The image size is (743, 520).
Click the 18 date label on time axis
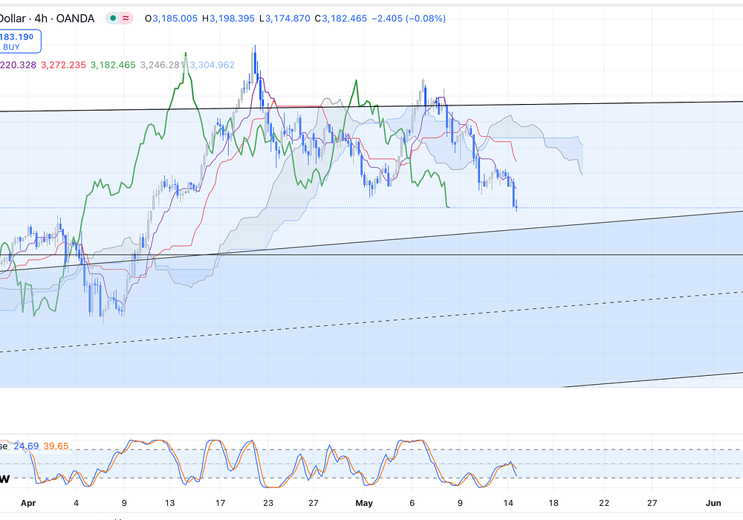[x=553, y=502]
